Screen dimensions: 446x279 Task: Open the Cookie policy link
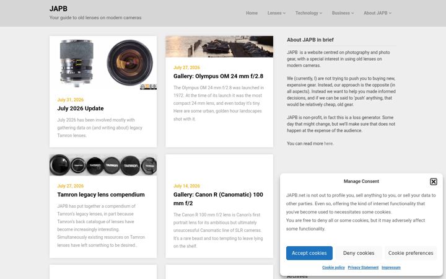click(333, 268)
